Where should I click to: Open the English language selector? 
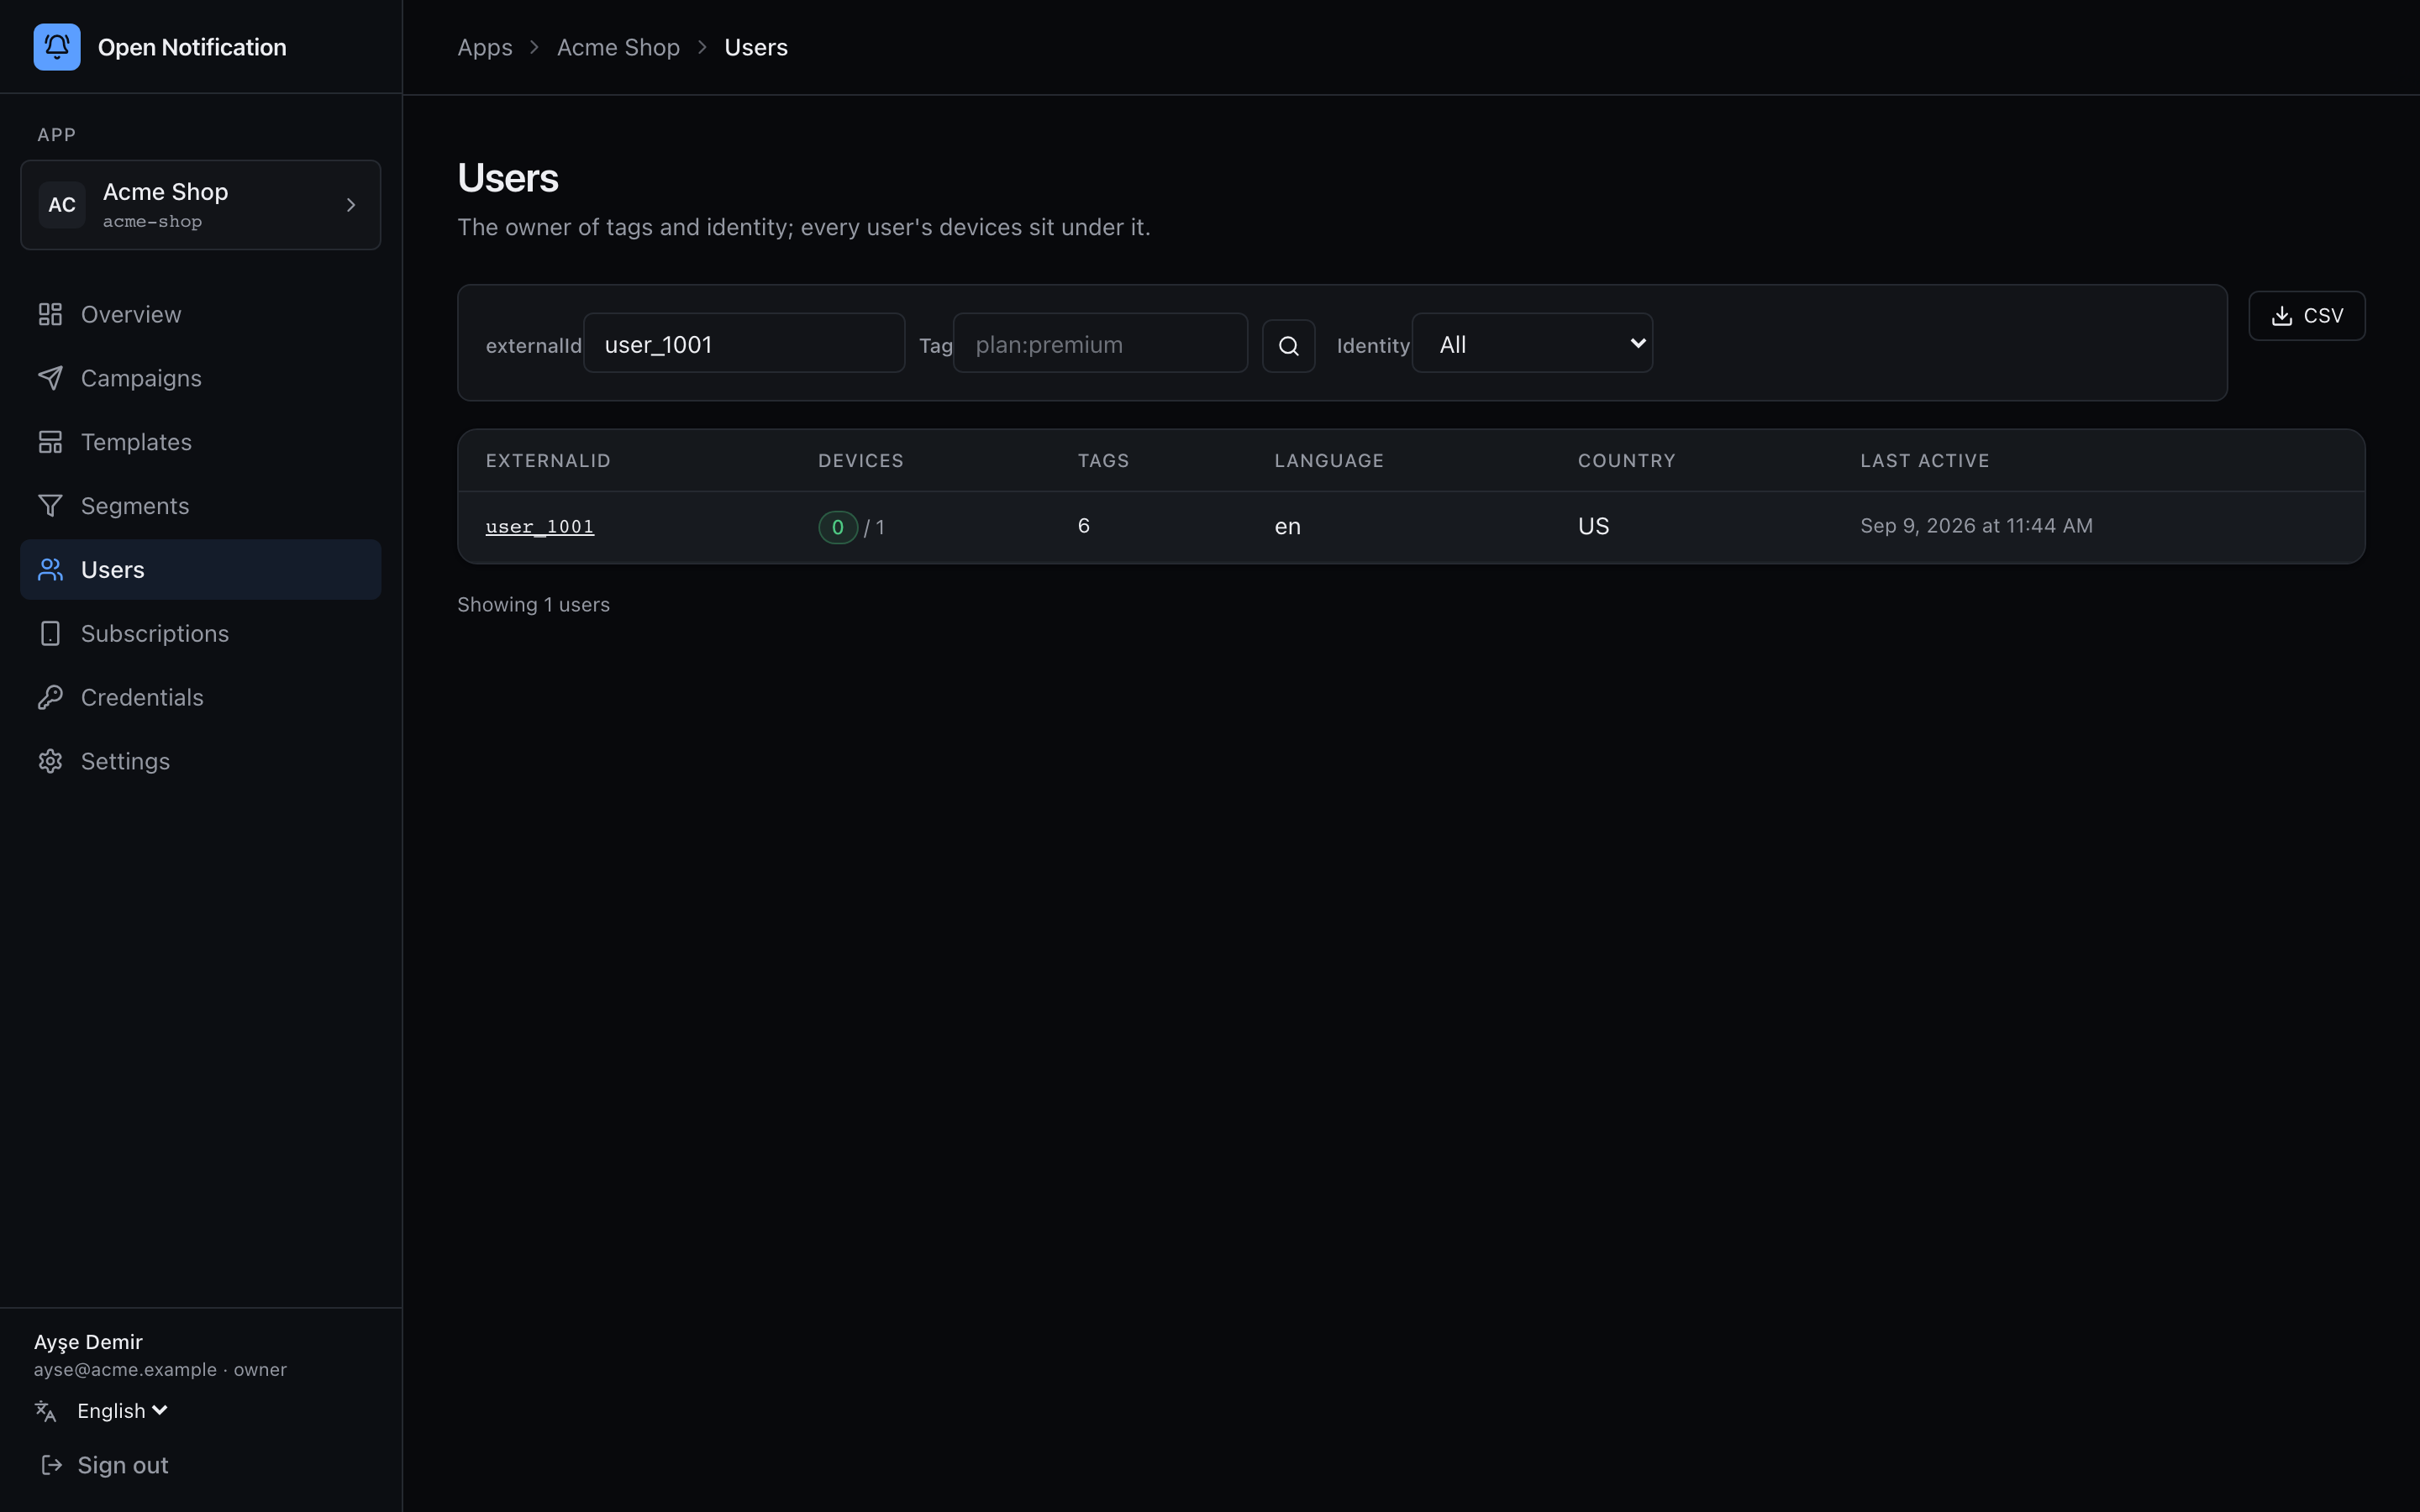(122, 1411)
